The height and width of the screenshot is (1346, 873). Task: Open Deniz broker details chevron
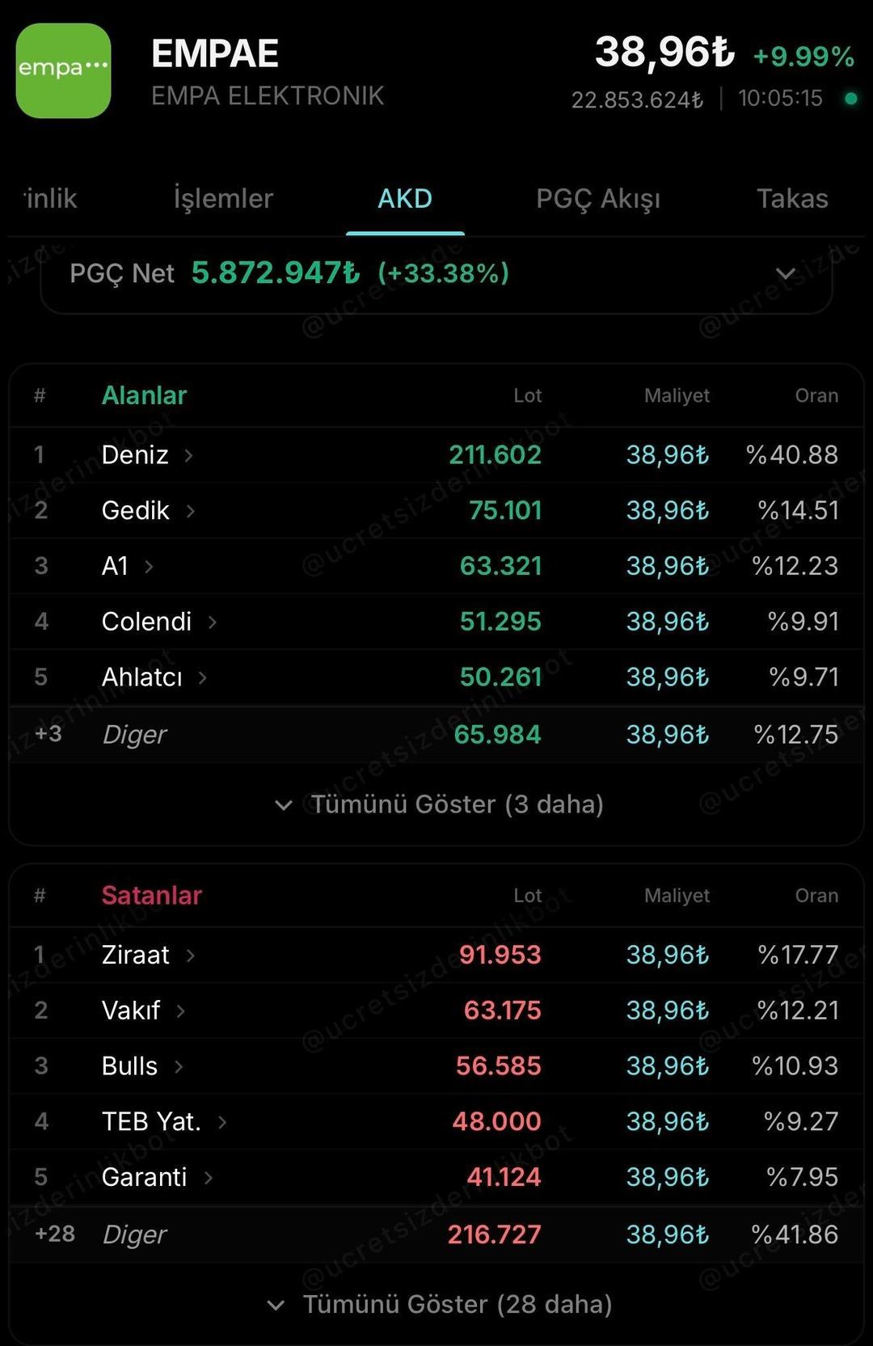188,456
